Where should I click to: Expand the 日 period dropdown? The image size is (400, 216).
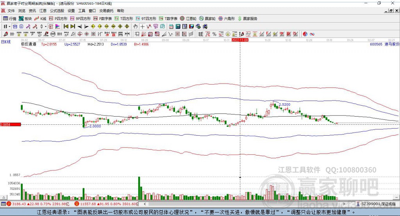click(7, 27)
